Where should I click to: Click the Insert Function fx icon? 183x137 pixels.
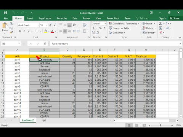pos(45,43)
